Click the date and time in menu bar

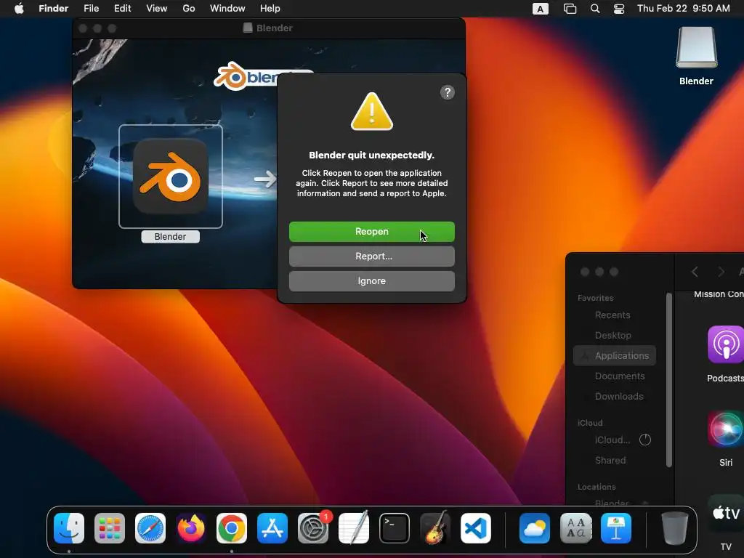coord(683,9)
